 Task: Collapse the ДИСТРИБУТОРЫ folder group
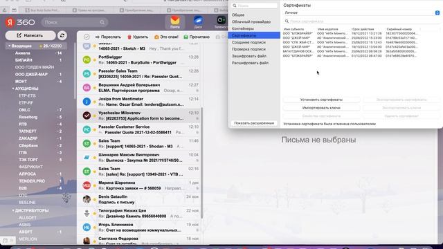tap(13, 210)
